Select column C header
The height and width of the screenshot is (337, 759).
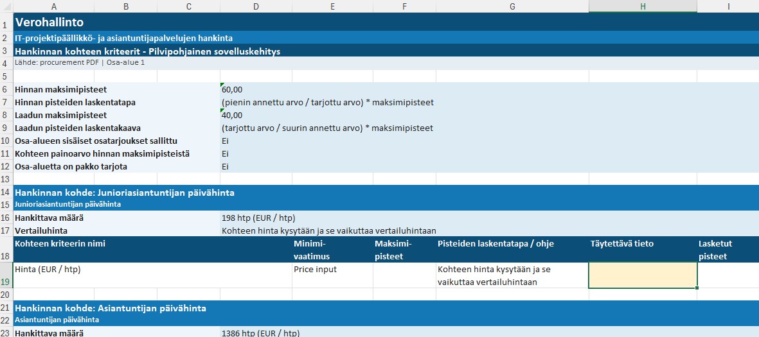point(189,6)
